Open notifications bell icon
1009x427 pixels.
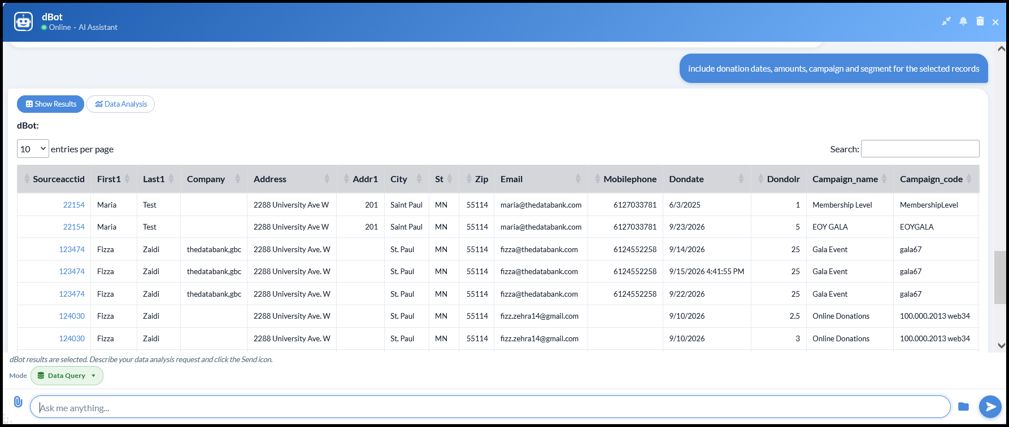963,21
